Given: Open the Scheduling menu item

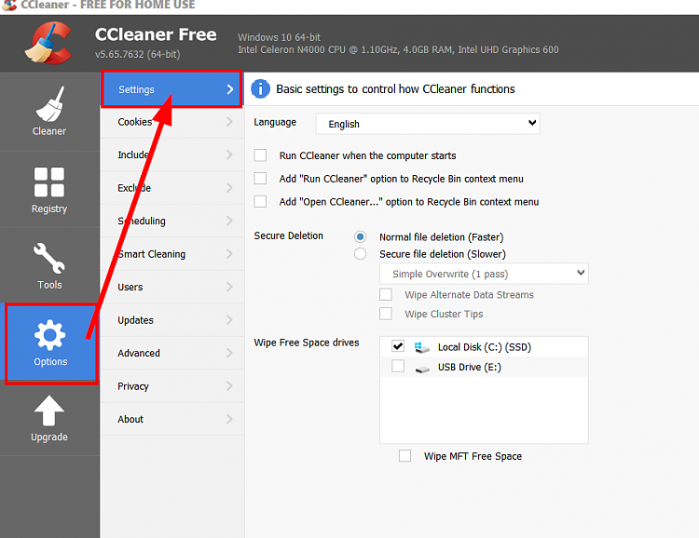Looking at the screenshot, I should 172,221.
